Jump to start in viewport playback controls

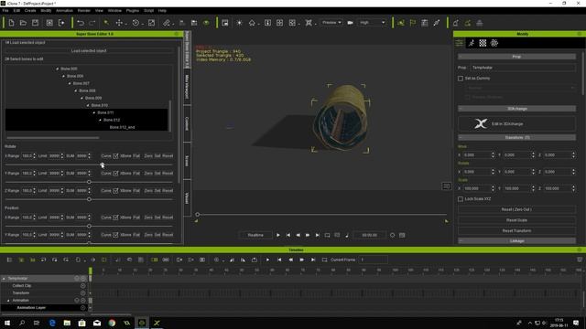pyautogui.click(x=288, y=235)
